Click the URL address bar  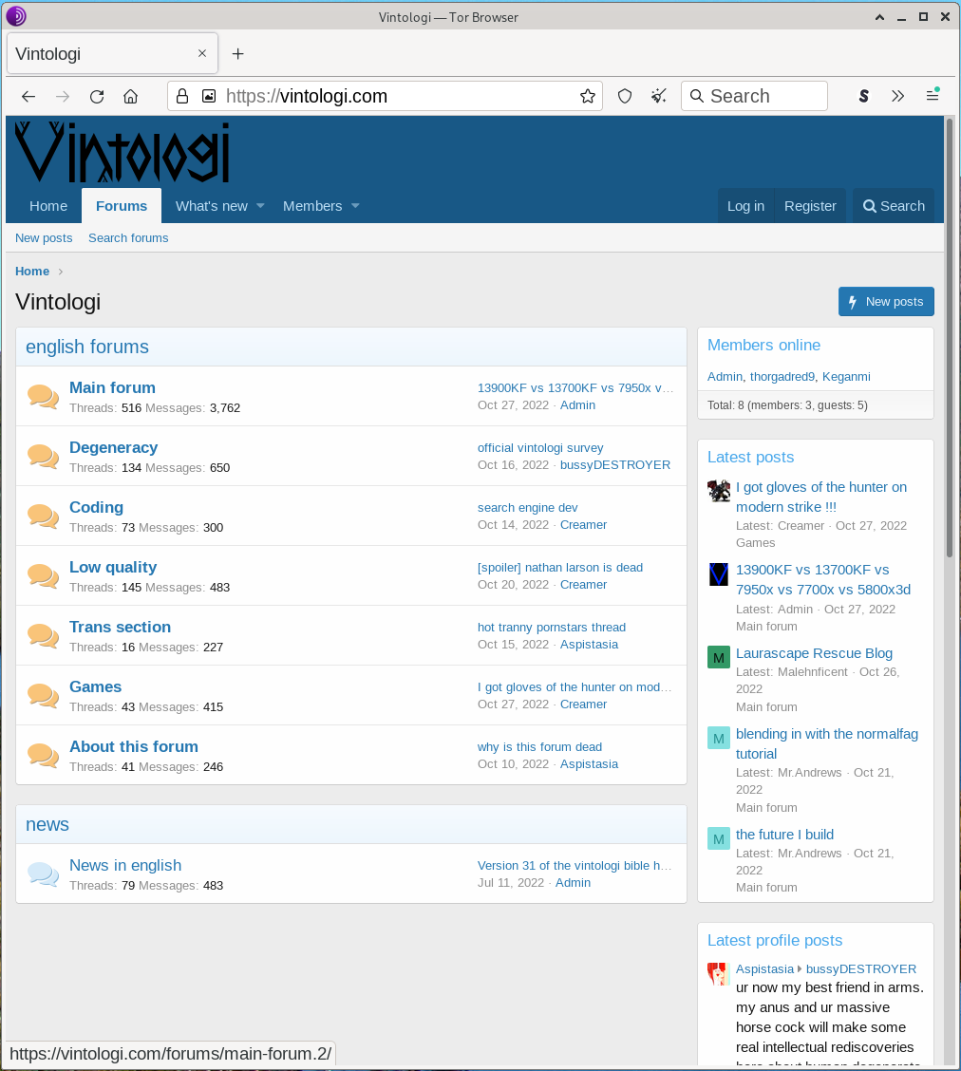386,96
